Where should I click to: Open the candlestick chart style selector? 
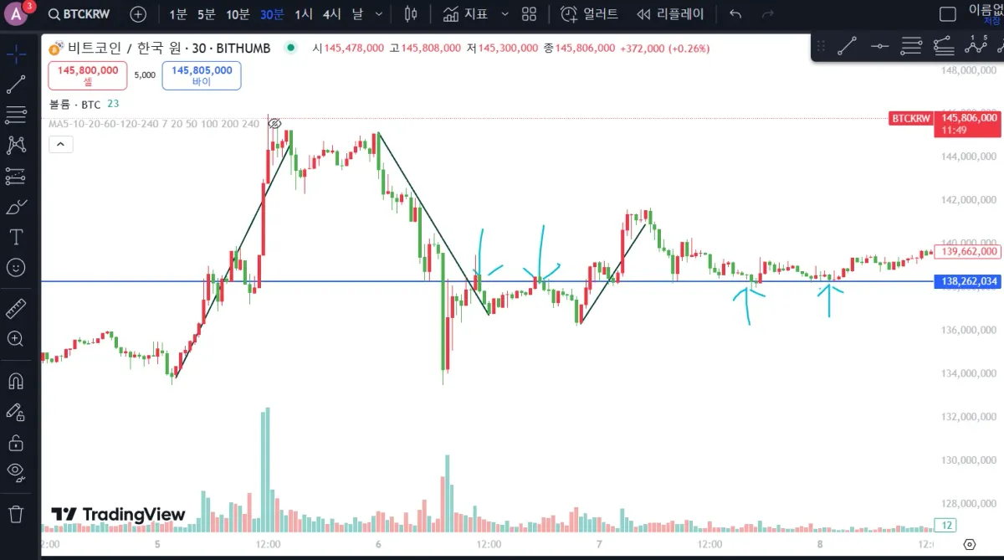coord(410,14)
